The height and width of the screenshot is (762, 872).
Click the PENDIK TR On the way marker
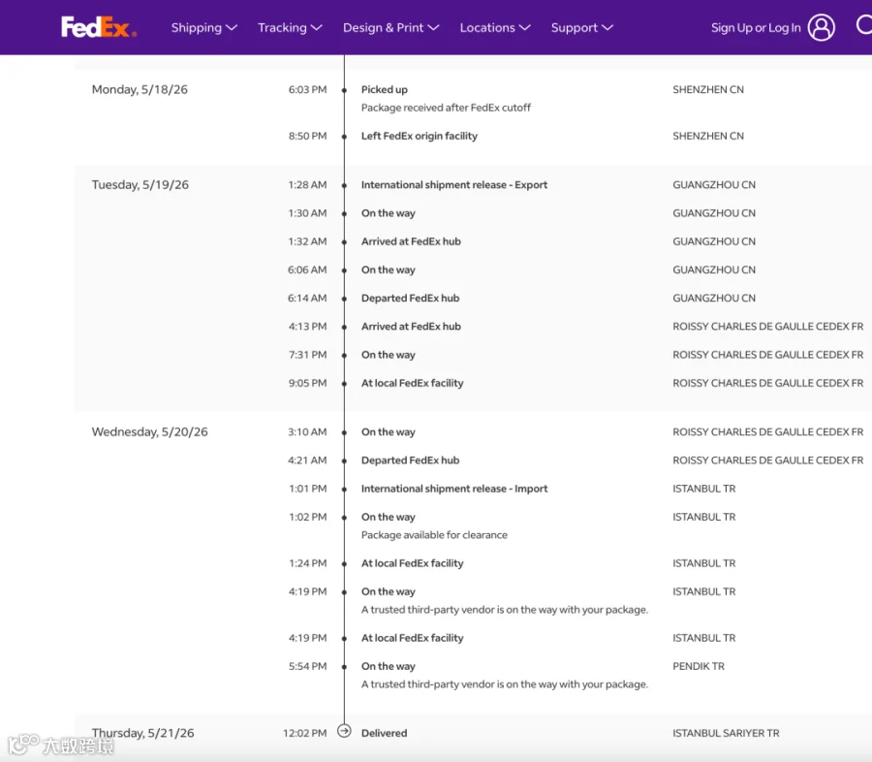click(344, 667)
